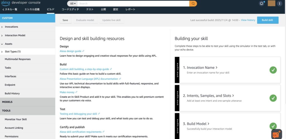This screenshot has width=286, height=139.
Task: Click the Save button
Action: coord(65,20)
